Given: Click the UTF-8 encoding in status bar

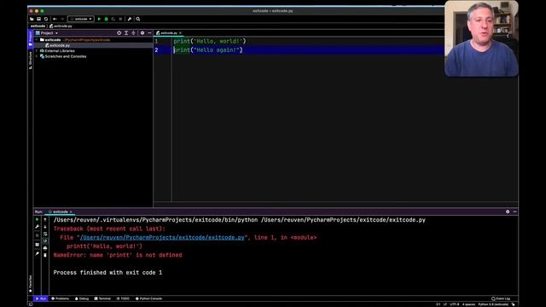Looking at the screenshot, I should pos(455,304).
